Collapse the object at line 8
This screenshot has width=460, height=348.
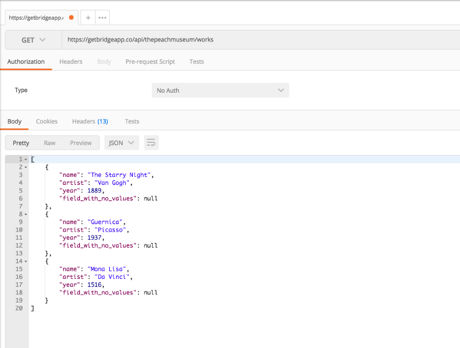(26, 214)
